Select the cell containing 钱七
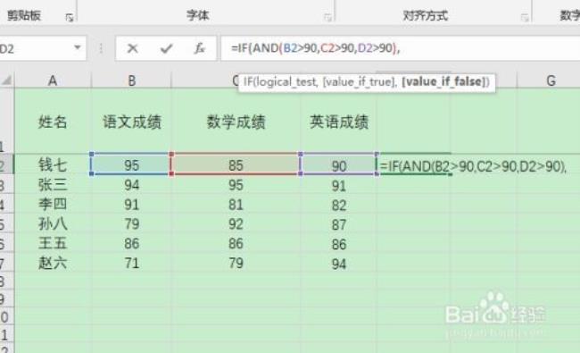 click(53, 164)
